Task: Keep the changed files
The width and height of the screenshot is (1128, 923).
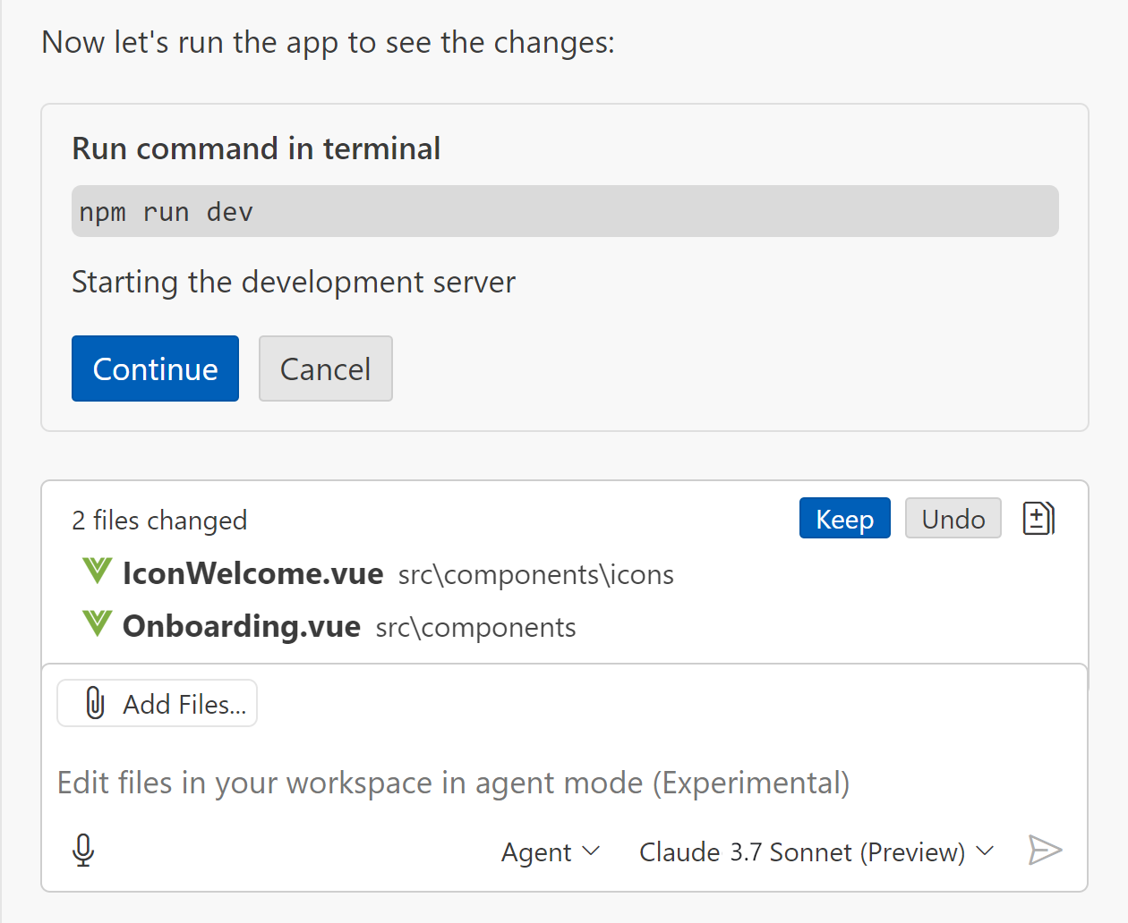Action: coord(844,519)
